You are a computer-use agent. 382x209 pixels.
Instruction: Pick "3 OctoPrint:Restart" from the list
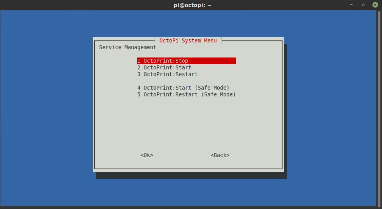tap(168, 74)
